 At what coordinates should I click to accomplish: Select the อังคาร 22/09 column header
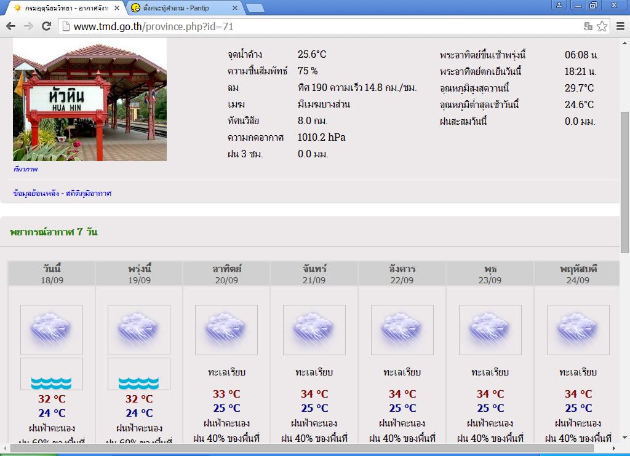click(402, 273)
